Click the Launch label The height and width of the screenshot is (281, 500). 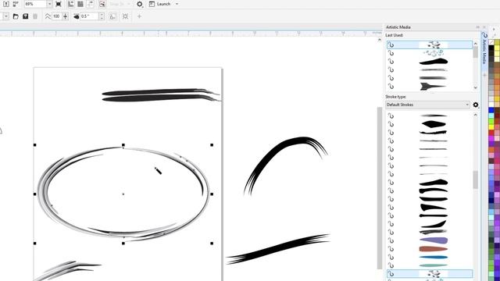pyautogui.click(x=163, y=4)
